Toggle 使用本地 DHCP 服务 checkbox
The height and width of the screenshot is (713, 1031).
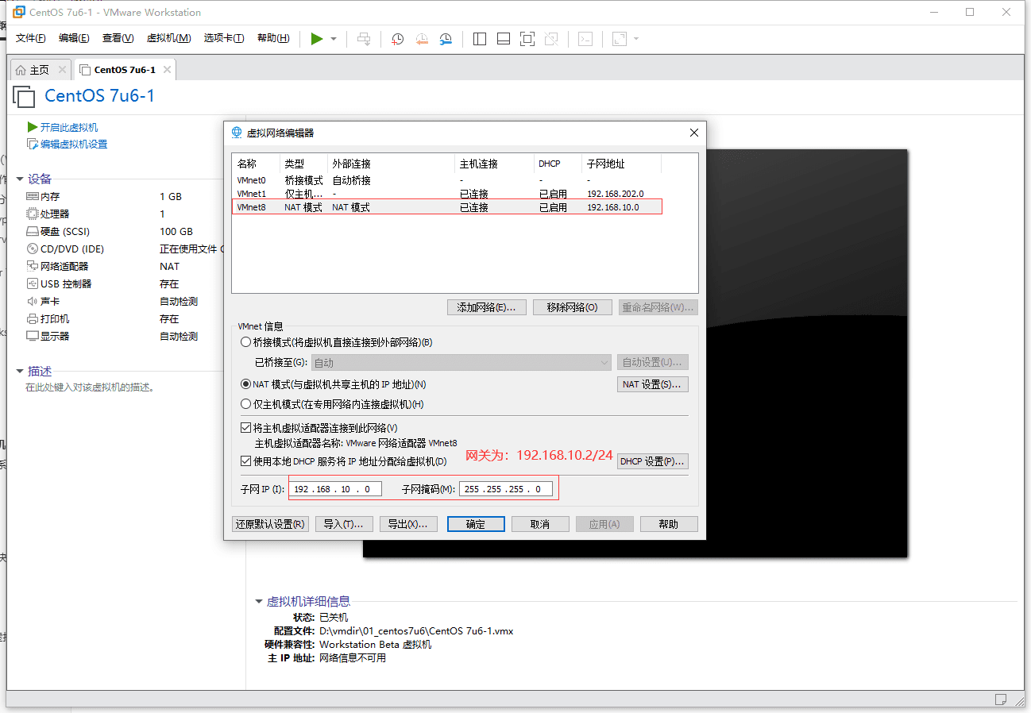tap(245, 461)
